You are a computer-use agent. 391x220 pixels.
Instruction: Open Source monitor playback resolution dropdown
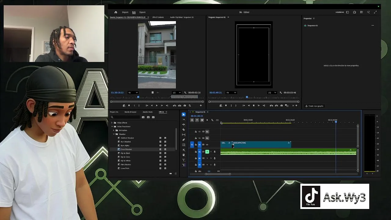(x=177, y=93)
